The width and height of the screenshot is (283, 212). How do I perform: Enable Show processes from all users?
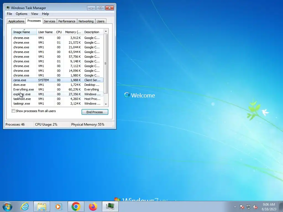point(13,111)
